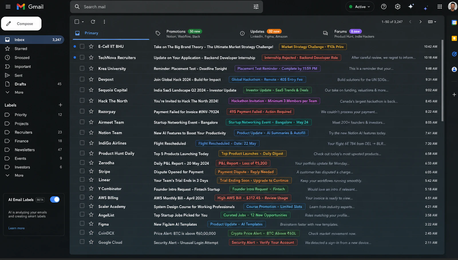Open the support help icon
The width and height of the screenshot is (458, 260).
click(384, 7)
